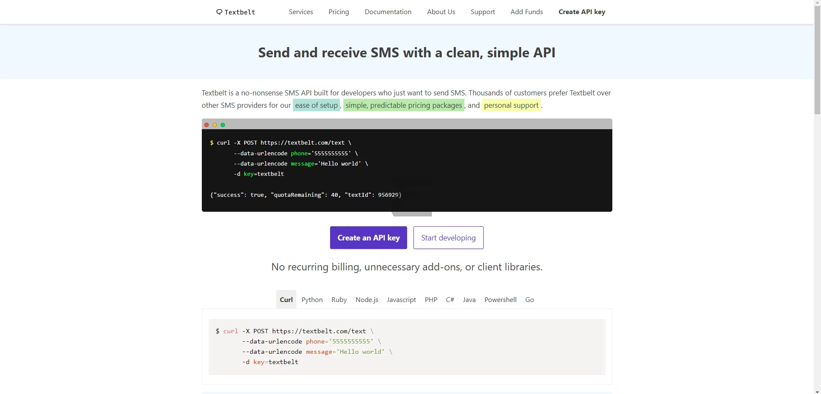This screenshot has height=394, width=821.
Task: Click the scrollbar down arrow
Action: pyautogui.click(x=818, y=391)
